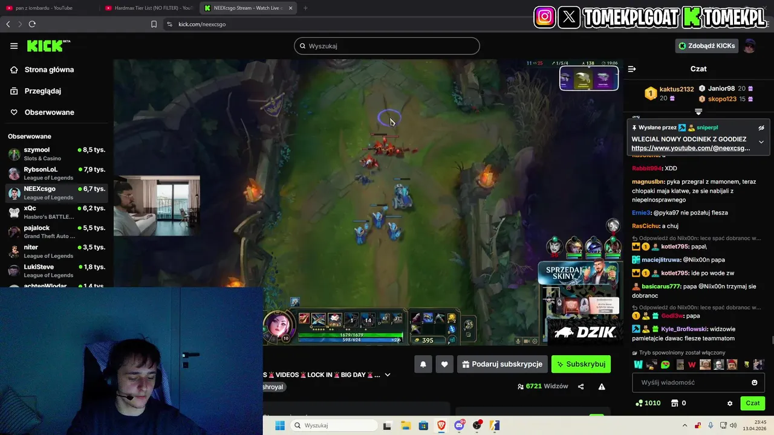Open the user profile avatar menu

[x=750, y=46]
